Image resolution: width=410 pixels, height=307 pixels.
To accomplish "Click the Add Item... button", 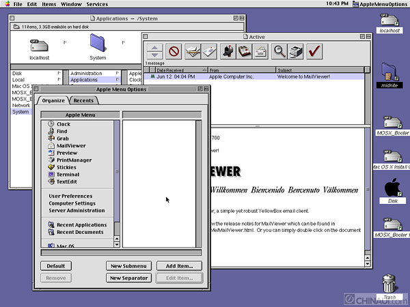I will click(x=179, y=265).
